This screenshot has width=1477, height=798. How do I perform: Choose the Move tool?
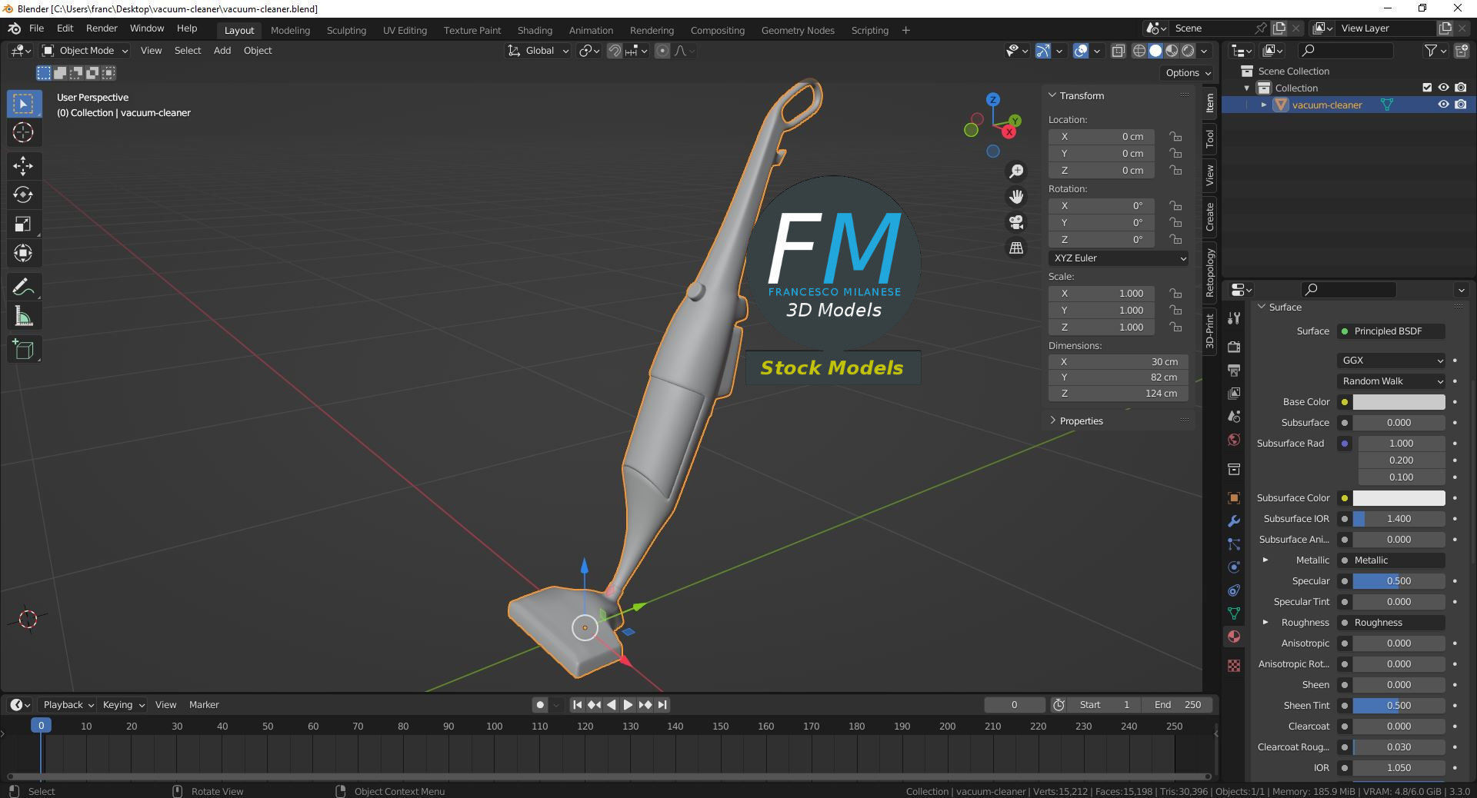pos(23,165)
